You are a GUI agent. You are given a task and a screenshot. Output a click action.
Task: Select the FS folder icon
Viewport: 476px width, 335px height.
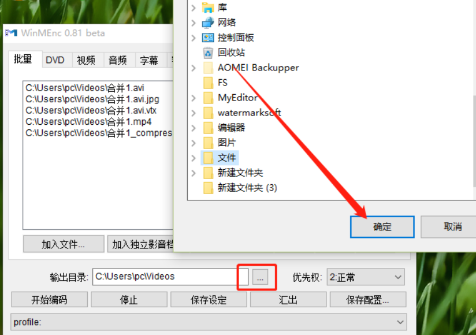[x=208, y=83]
